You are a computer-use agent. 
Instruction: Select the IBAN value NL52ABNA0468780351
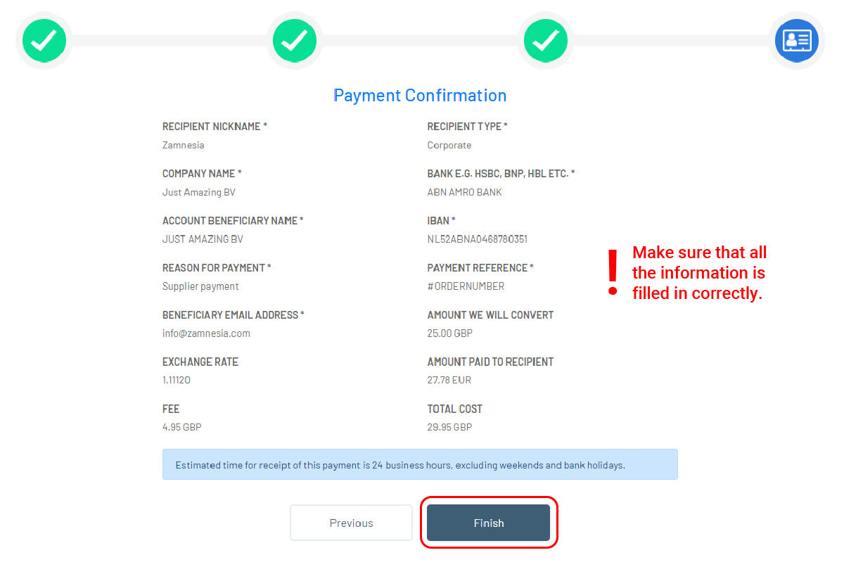pyautogui.click(x=477, y=239)
